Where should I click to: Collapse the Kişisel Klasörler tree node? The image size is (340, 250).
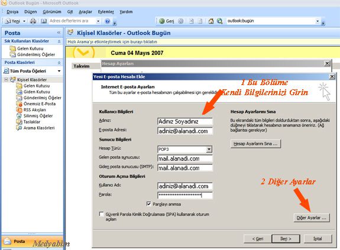(x=6, y=80)
